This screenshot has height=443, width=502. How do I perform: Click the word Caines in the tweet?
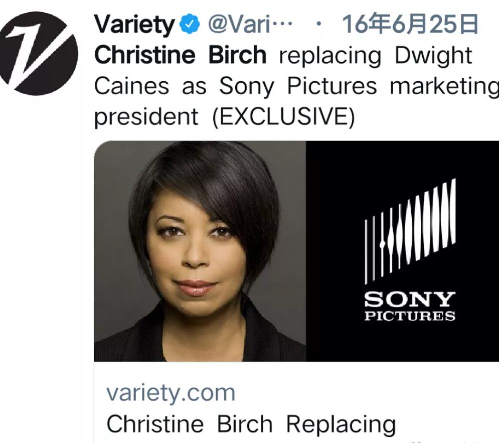click(x=131, y=86)
